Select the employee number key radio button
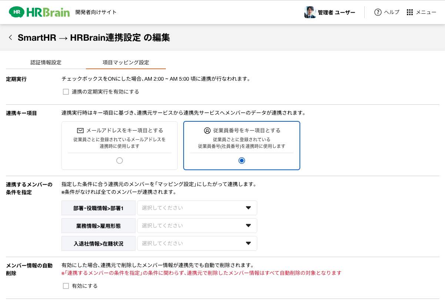 click(242, 161)
